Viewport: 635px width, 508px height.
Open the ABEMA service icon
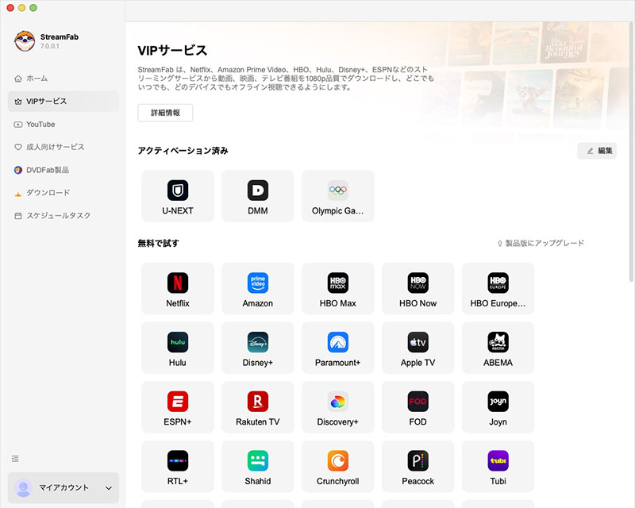click(x=498, y=342)
